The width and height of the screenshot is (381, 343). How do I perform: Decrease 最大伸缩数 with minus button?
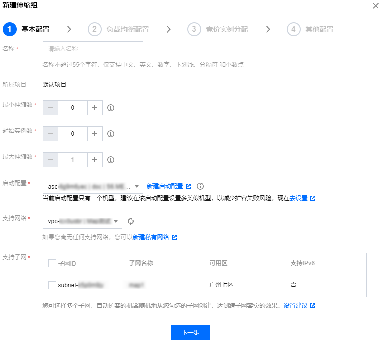[50, 160]
